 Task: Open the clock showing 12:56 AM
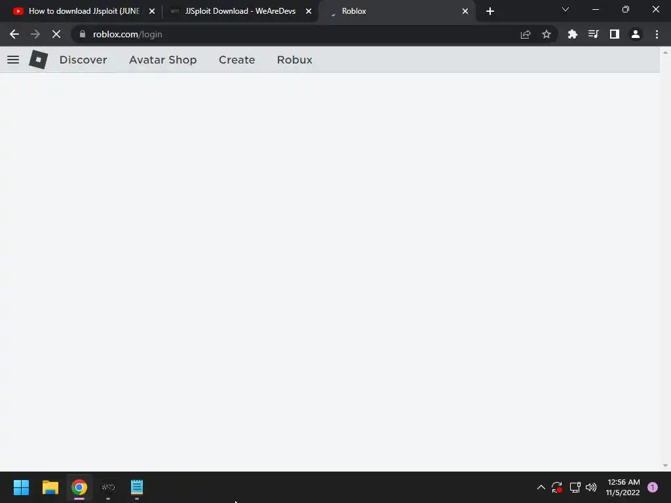pyautogui.click(x=623, y=487)
